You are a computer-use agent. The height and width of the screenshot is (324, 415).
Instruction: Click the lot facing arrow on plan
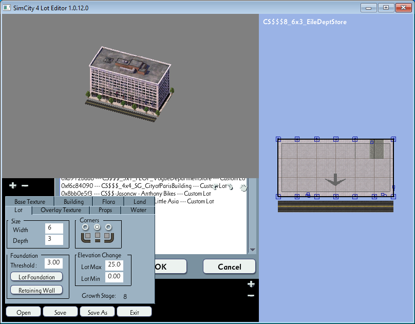[335, 180]
